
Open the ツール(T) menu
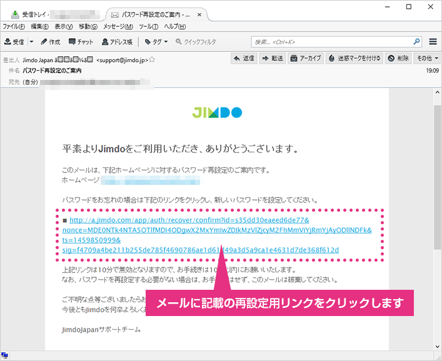click(x=148, y=26)
